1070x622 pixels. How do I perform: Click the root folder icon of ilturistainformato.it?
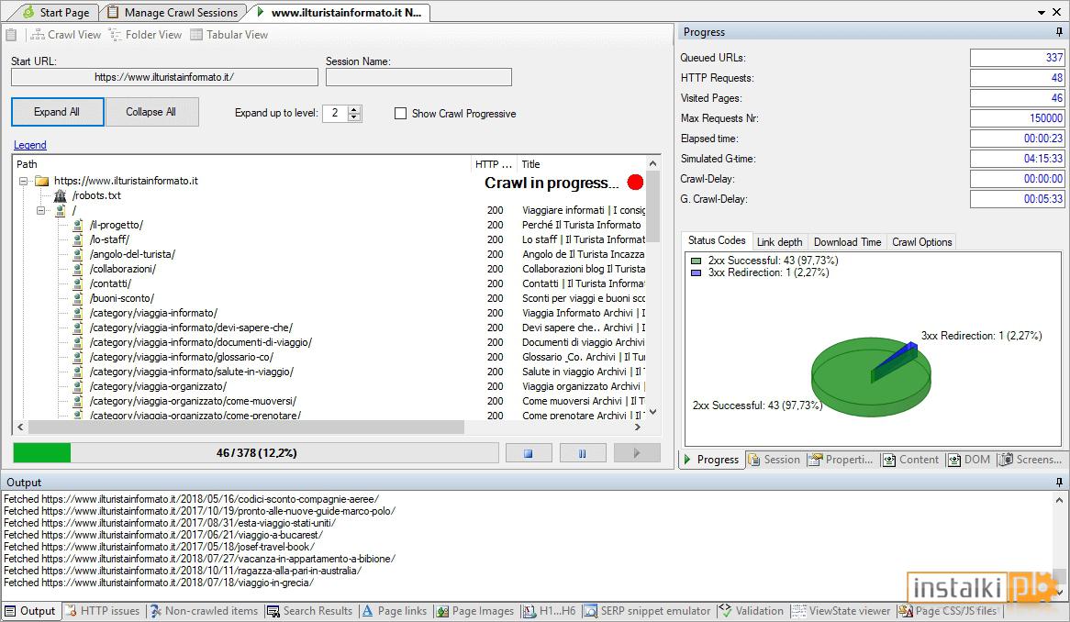click(x=41, y=181)
